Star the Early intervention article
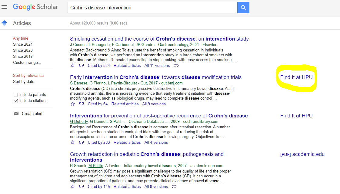340x194 pixels. 73,104
